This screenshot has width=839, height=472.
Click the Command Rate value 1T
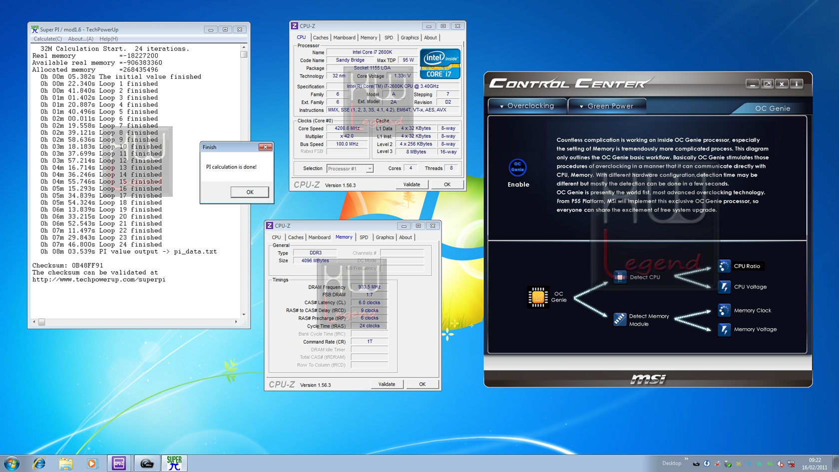(370, 342)
